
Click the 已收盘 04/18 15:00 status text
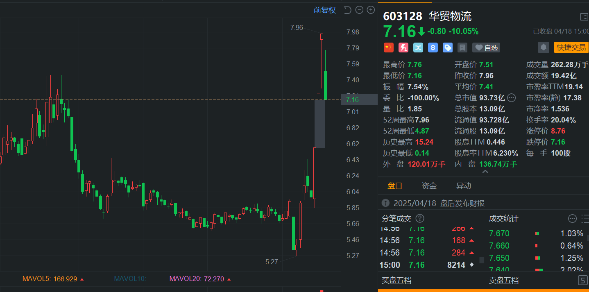tap(561, 31)
